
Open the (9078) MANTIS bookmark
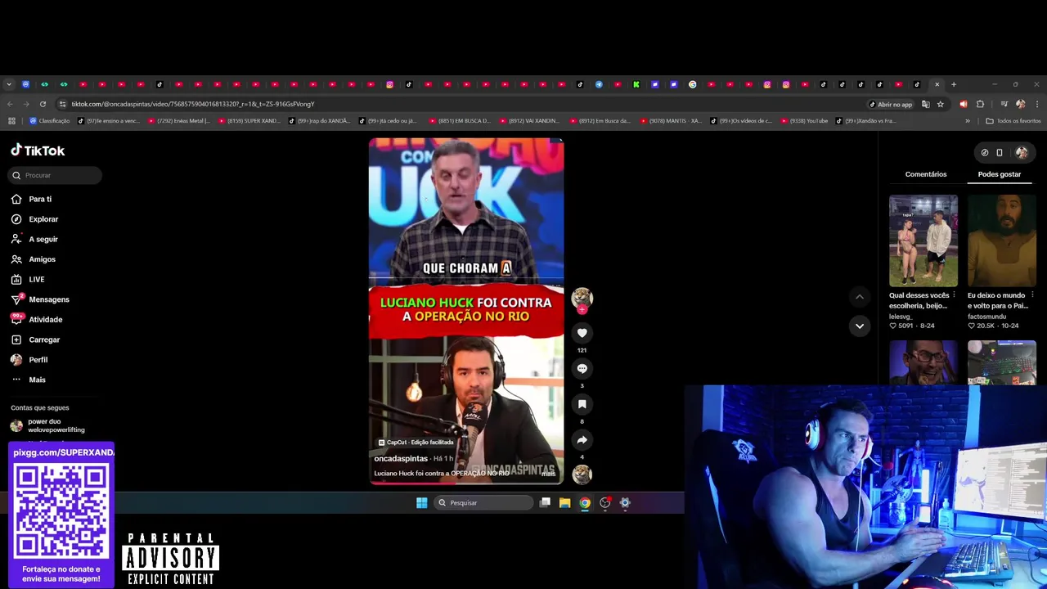(x=670, y=121)
